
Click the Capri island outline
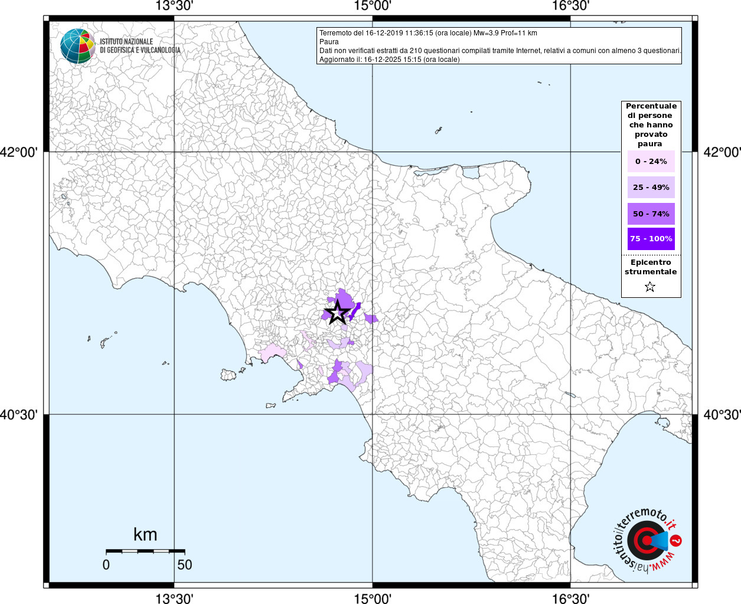[271, 405]
